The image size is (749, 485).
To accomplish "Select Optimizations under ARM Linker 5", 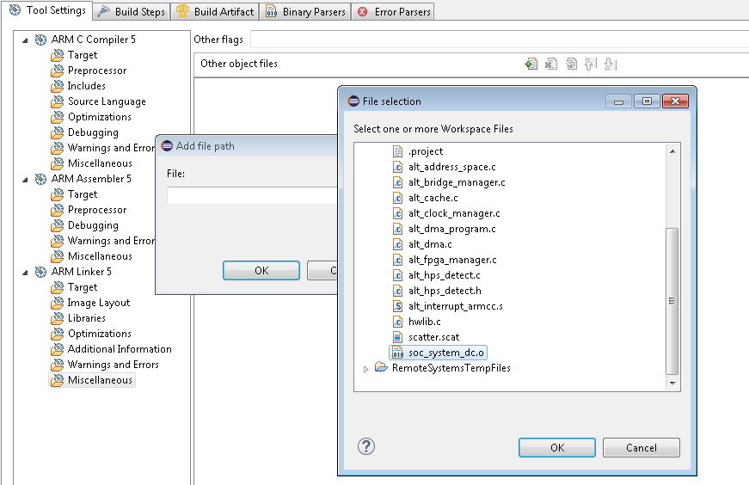I will (x=100, y=334).
